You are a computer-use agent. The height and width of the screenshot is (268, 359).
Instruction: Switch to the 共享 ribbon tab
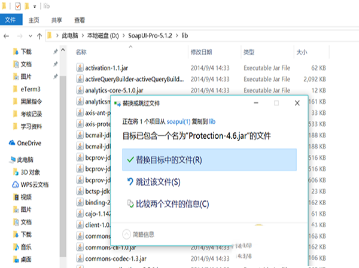57,20
